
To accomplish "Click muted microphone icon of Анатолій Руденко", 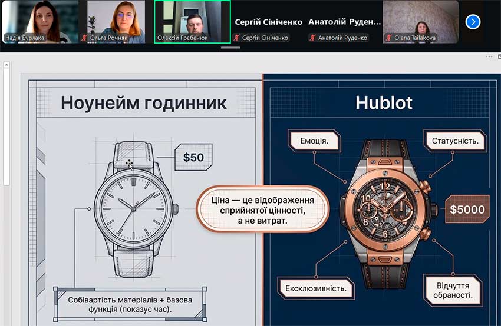I will click(312, 38).
